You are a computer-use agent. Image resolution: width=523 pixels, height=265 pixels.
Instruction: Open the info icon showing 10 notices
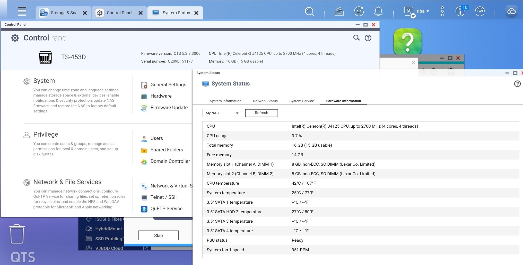(461, 11)
